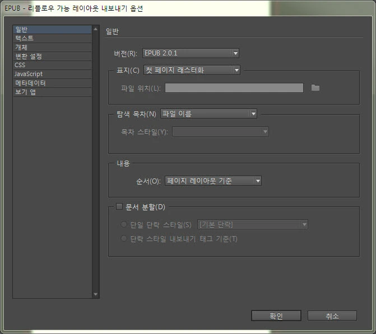The height and width of the screenshot is (334, 376).
Task: Open the 메타데이터 category
Action: [52, 83]
